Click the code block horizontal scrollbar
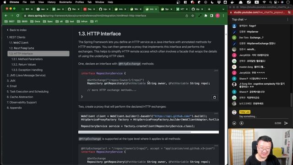Image resolution: width=293 pixels, height=165 pixels. [135, 132]
